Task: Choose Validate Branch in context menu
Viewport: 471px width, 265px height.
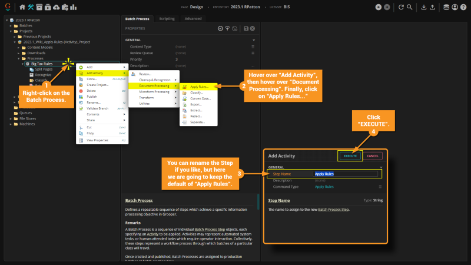Action: click(x=102, y=108)
